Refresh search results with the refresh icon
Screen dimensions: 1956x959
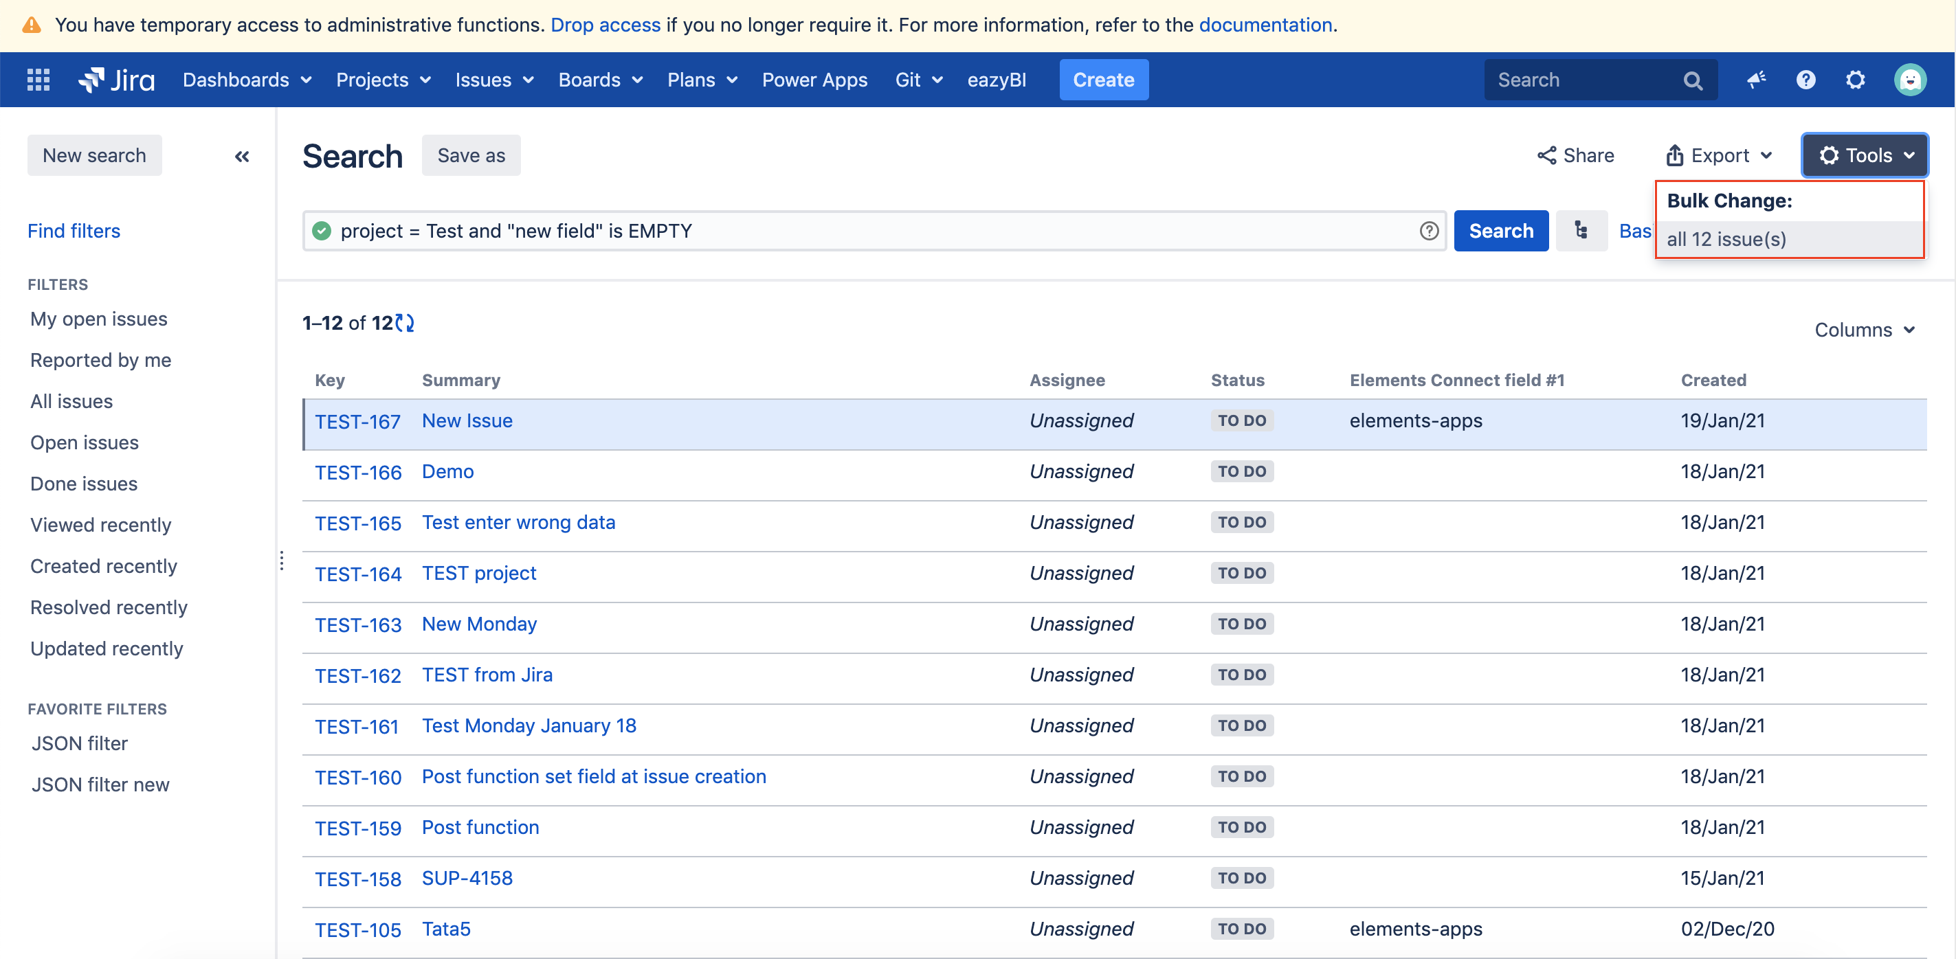pos(405,323)
